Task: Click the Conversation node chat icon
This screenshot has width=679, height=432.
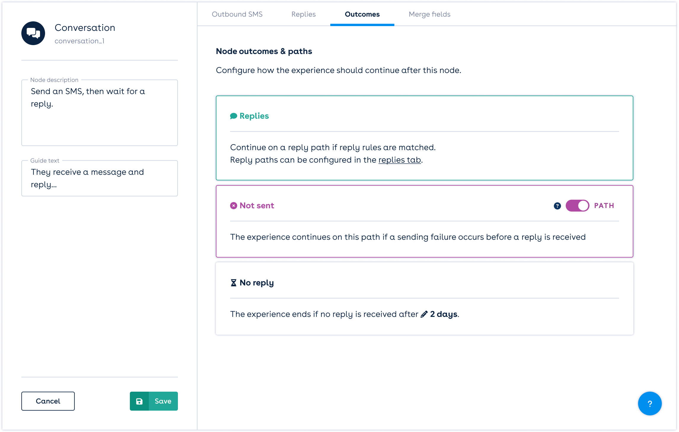Action: click(x=33, y=33)
